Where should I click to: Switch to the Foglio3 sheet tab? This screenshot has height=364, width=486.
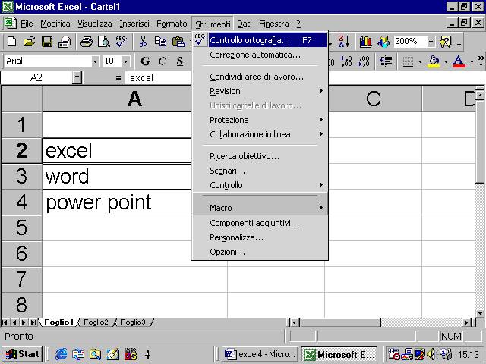[x=133, y=322]
